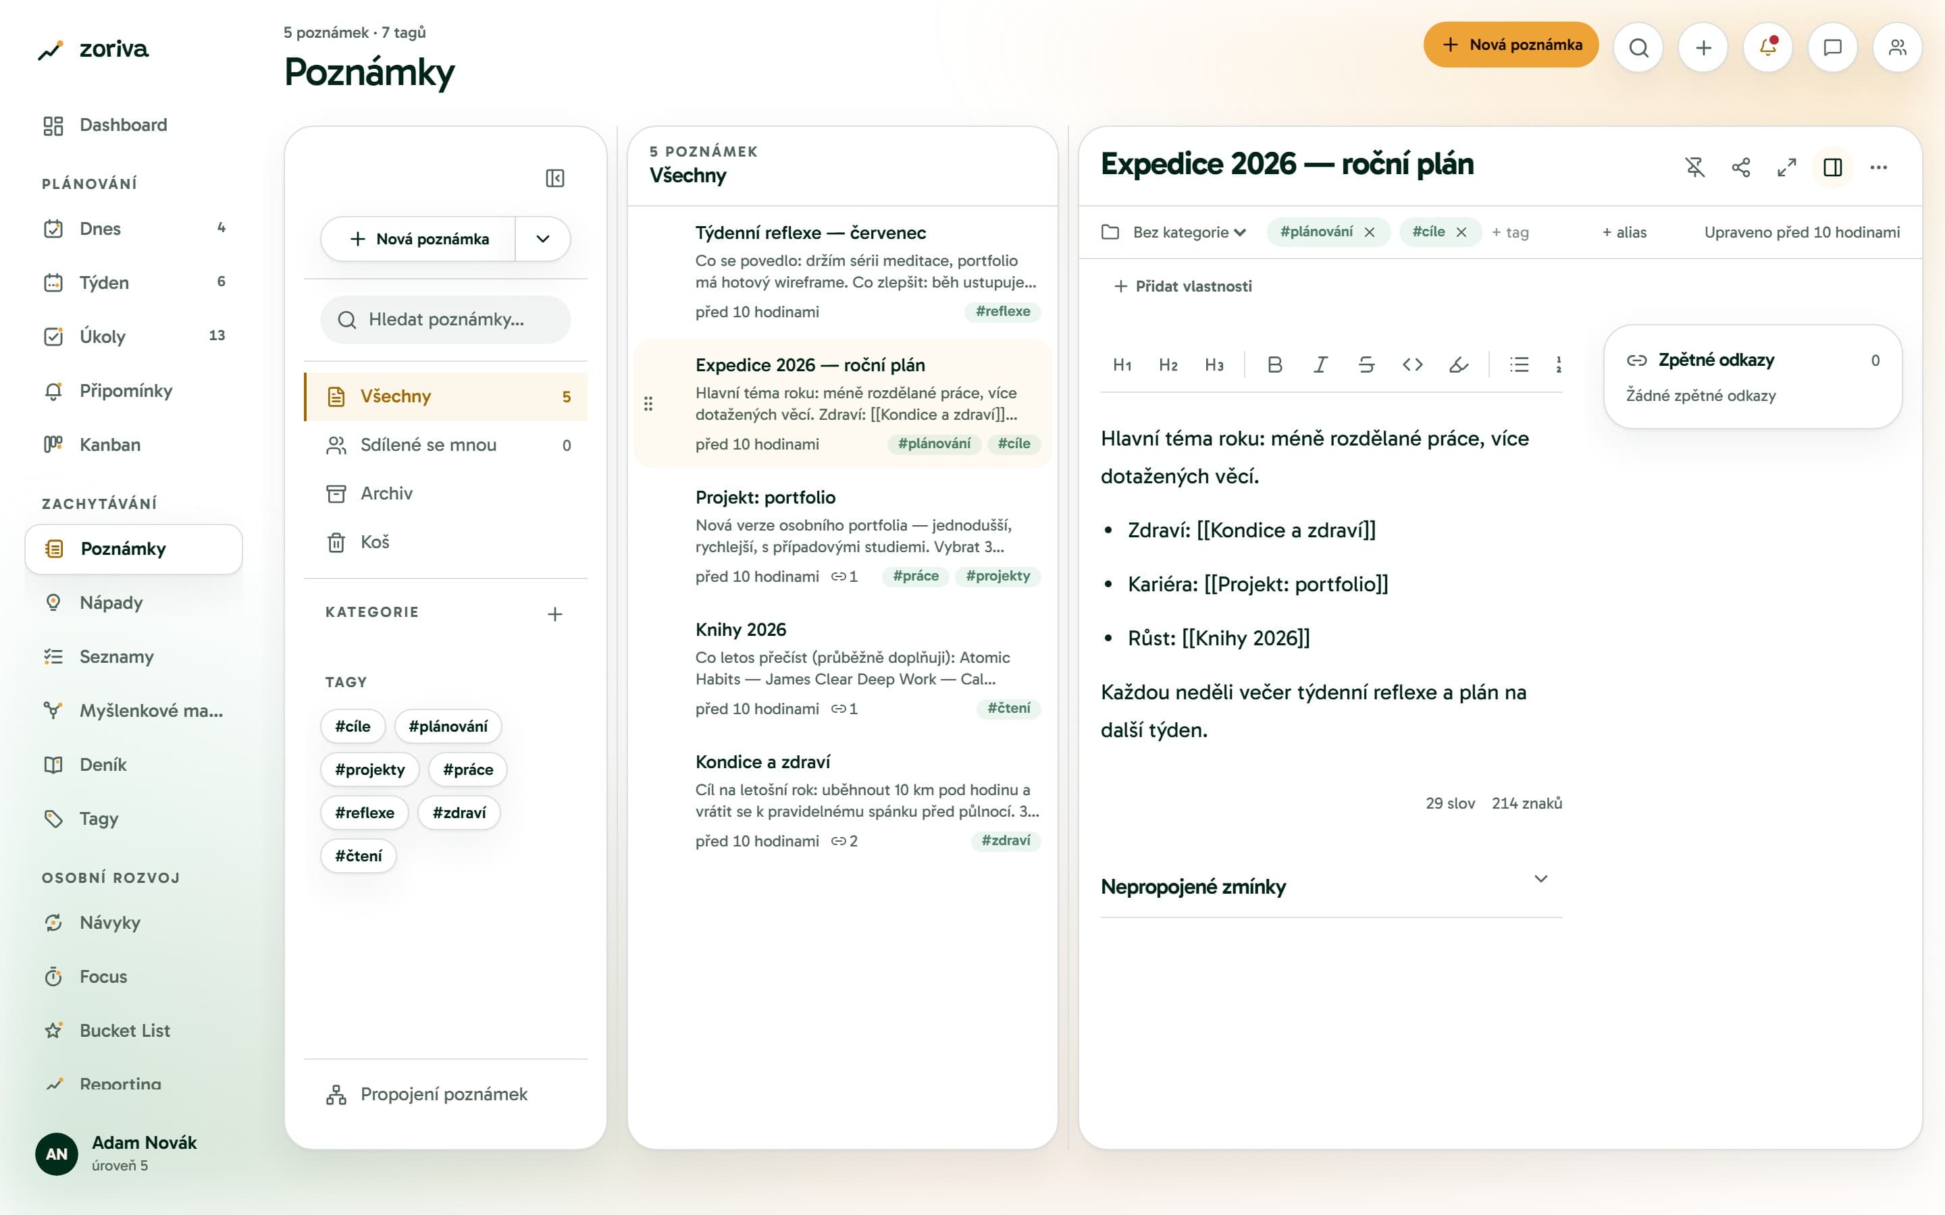Click the chat messages icon
Screen dimensions: 1945x1215
1832,47
